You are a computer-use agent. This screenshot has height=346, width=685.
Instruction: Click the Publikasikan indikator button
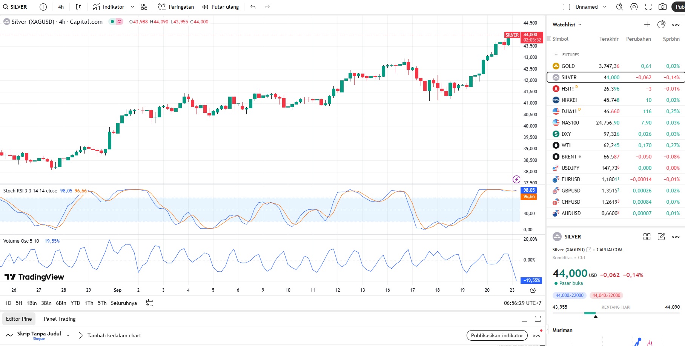tap(497, 335)
